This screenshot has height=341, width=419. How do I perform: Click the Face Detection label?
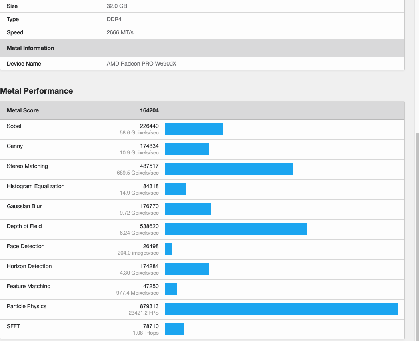point(26,246)
